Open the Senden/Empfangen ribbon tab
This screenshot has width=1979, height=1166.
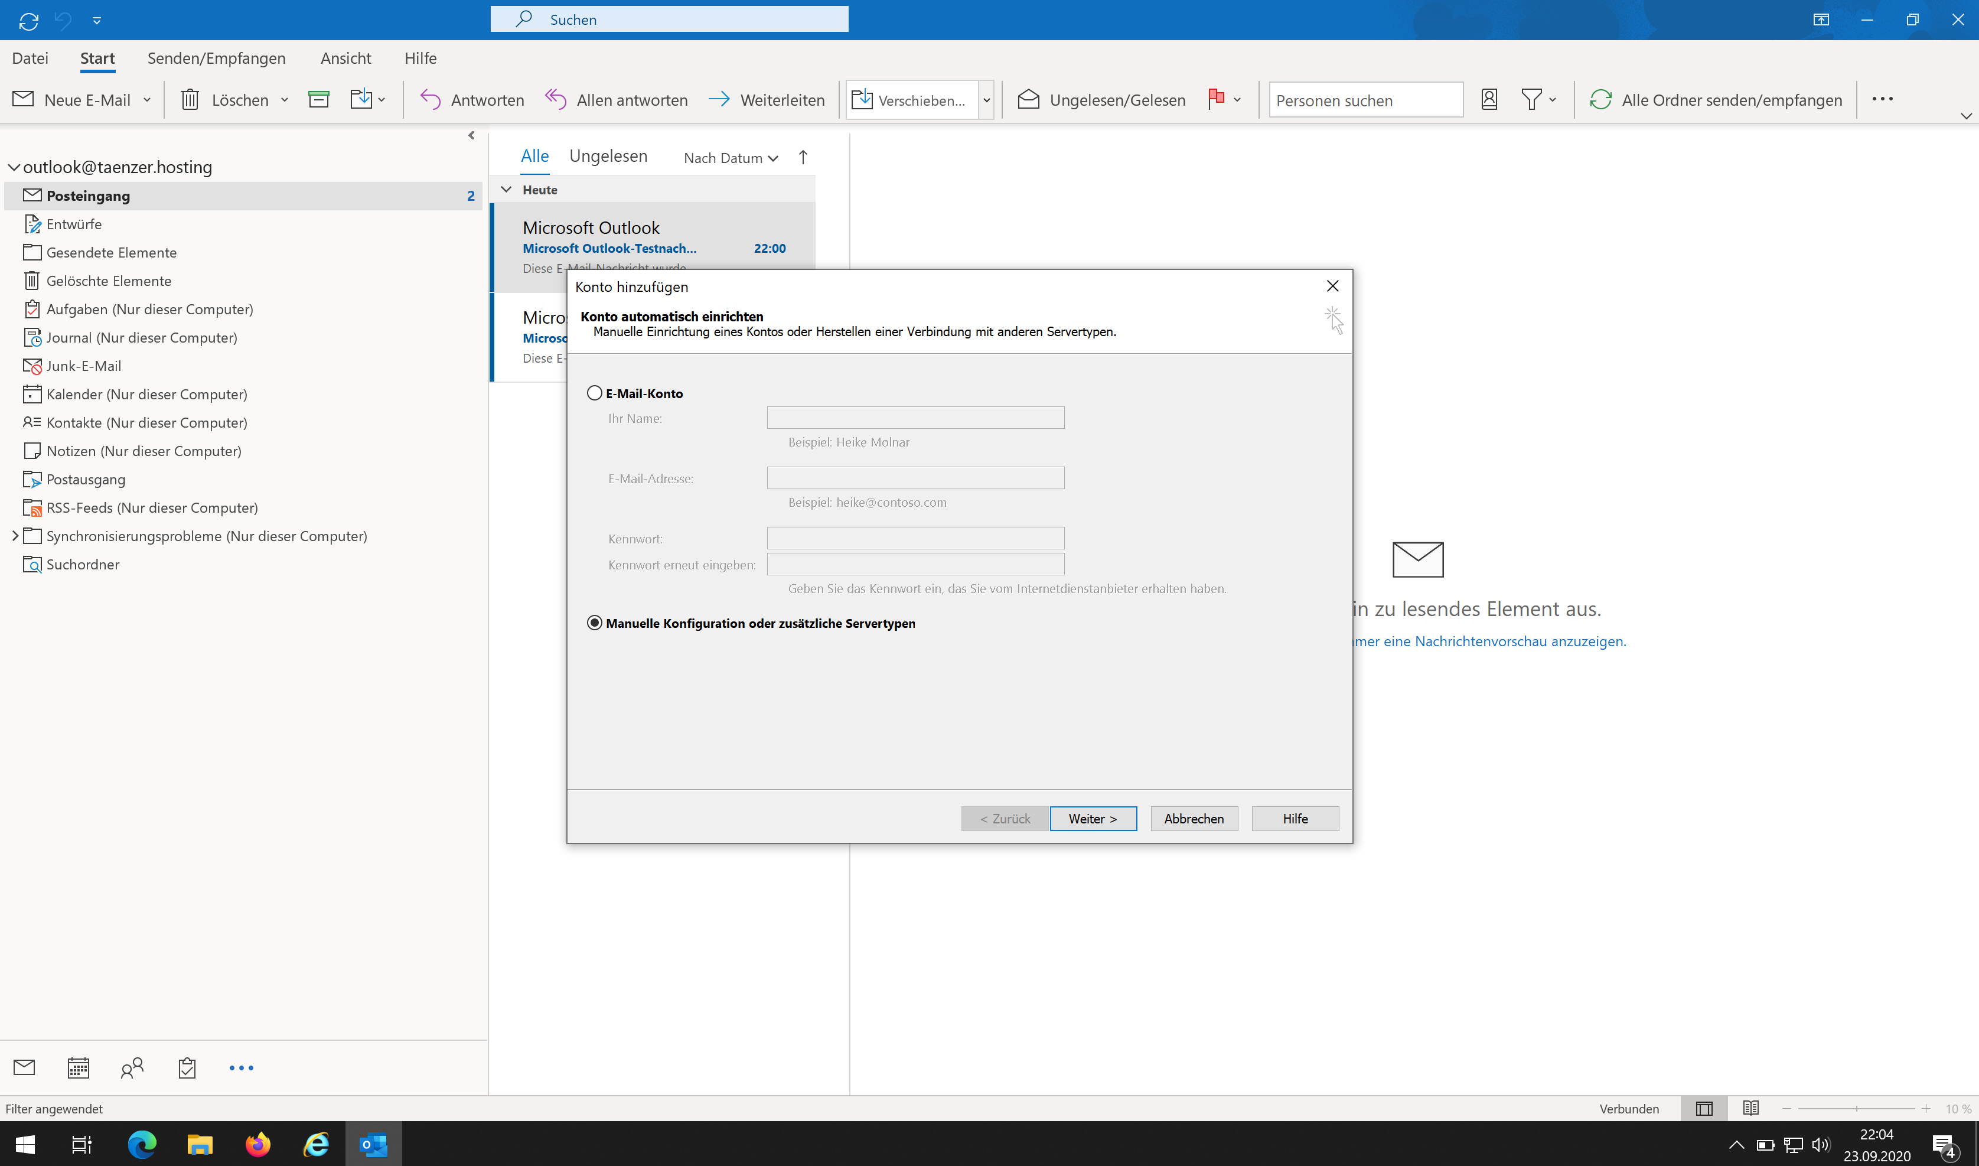click(216, 58)
